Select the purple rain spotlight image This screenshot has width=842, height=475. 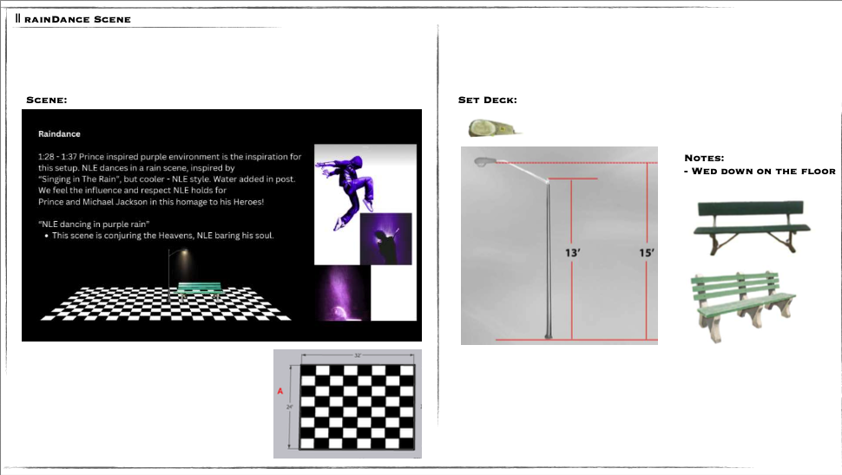[x=343, y=293]
